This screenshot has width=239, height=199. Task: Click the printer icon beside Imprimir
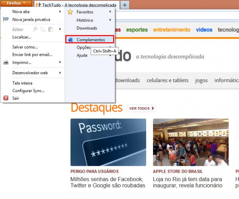(x=6, y=63)
